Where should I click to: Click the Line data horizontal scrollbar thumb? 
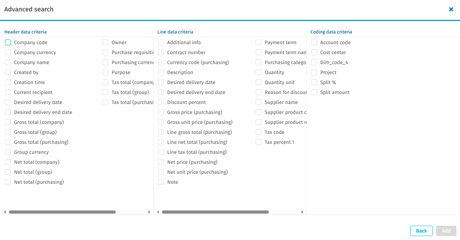[215, 212]
